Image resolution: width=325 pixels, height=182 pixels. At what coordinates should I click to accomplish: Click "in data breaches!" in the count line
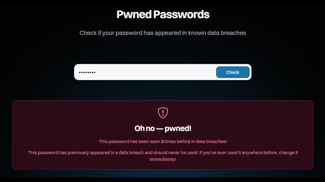point(209,142)
